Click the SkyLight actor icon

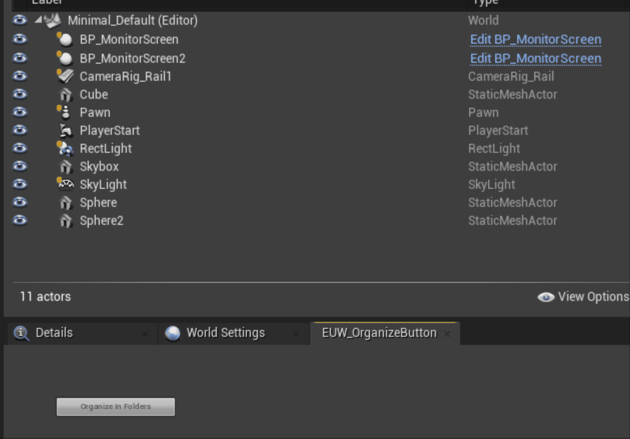point(65,184)
